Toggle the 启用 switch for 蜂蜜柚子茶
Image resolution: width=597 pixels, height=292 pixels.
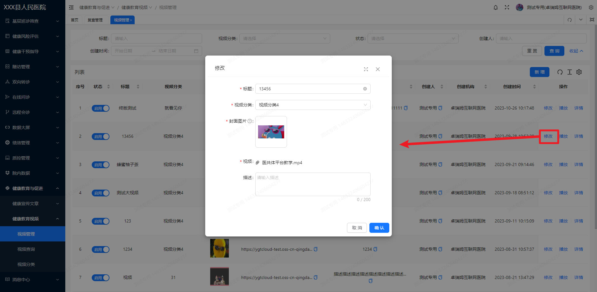[100, 164]
